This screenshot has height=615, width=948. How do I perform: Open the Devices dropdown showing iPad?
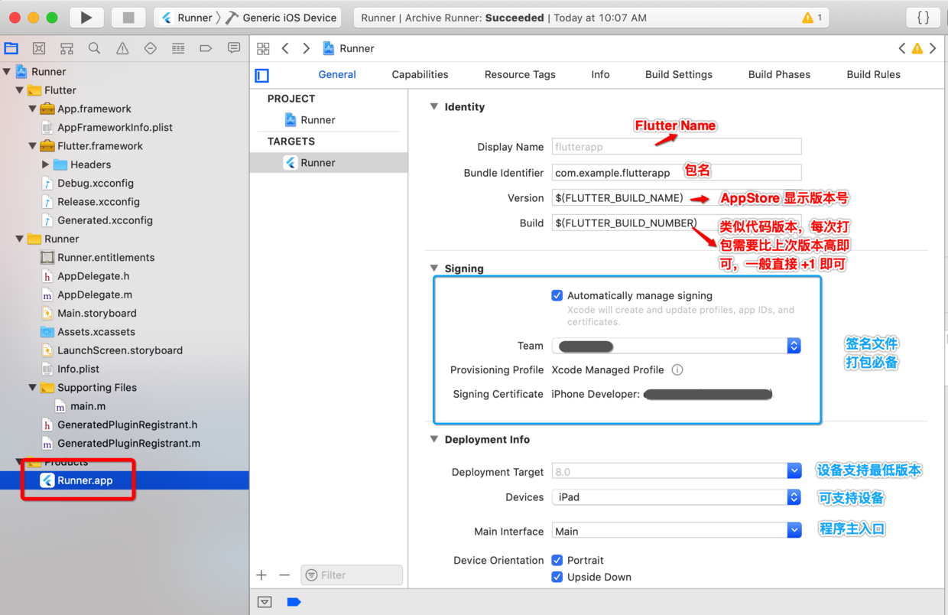coord(677,497)
